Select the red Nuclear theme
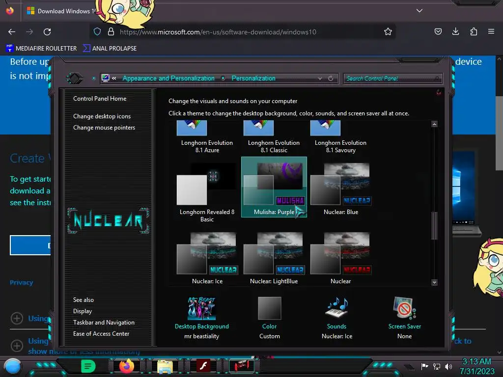Screen dimensions: 503x377 click(x=341, y=258)
